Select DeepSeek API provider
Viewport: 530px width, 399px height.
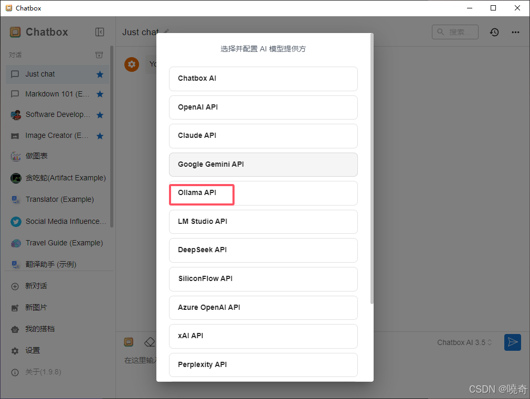point(263,250)
